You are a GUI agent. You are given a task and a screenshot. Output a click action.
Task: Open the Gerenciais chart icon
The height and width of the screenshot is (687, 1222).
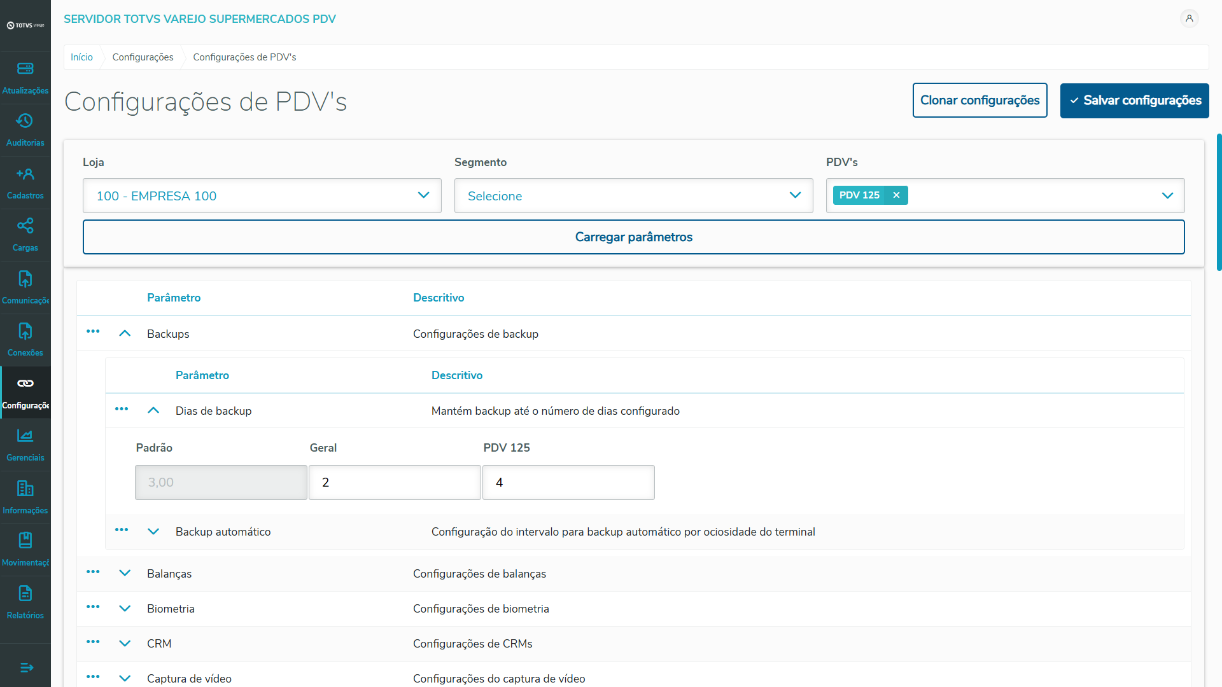click(25, 436)
